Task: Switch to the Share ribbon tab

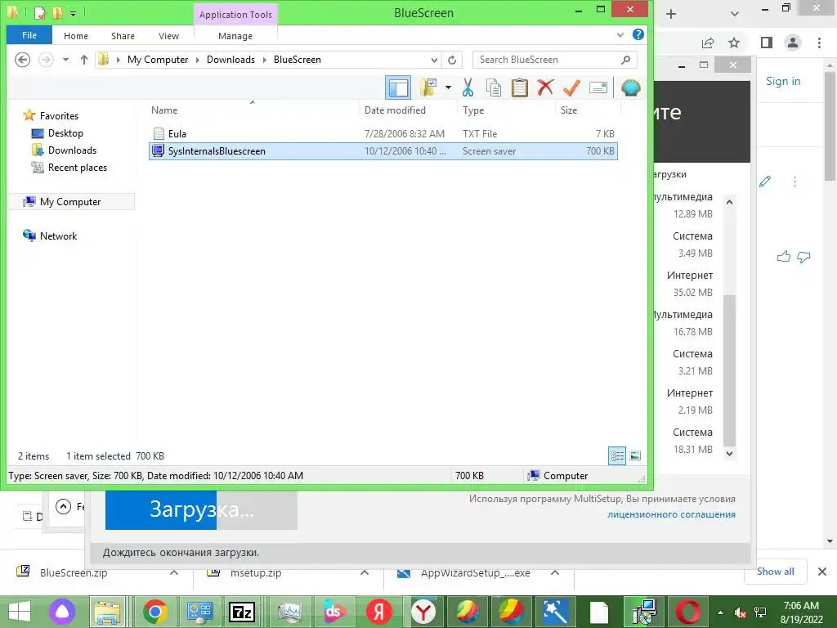Action: pyautogui.click(x=123, y=36)
